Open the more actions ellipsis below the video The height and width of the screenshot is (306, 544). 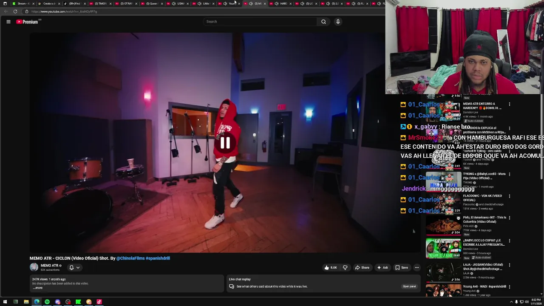point(417,267)
